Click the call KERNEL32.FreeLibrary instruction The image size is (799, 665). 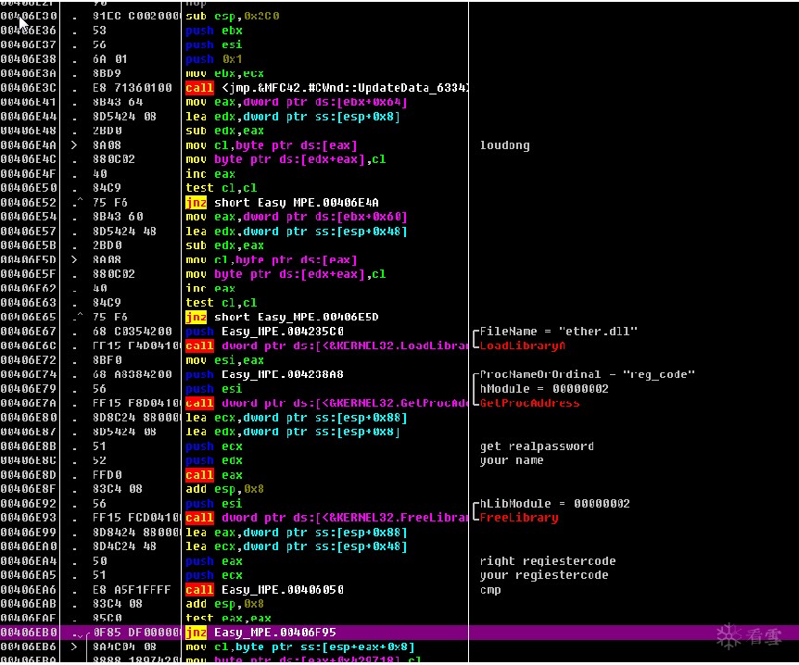coord(326,518)
